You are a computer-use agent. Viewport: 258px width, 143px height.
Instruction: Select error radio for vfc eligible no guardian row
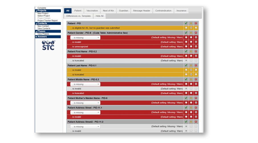point(196,28)
